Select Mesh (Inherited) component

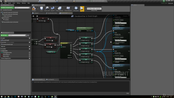pyautogui.click(x=8, y=16)
